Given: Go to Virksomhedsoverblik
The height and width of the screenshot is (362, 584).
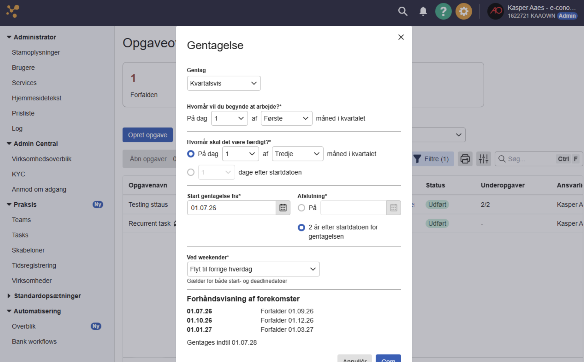Looking at the screenshot, I should (x=42, y=159).
